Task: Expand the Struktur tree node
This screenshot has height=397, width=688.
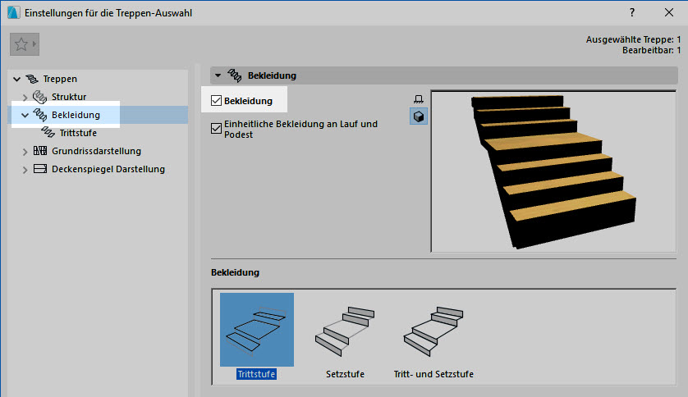Action: 25,98
